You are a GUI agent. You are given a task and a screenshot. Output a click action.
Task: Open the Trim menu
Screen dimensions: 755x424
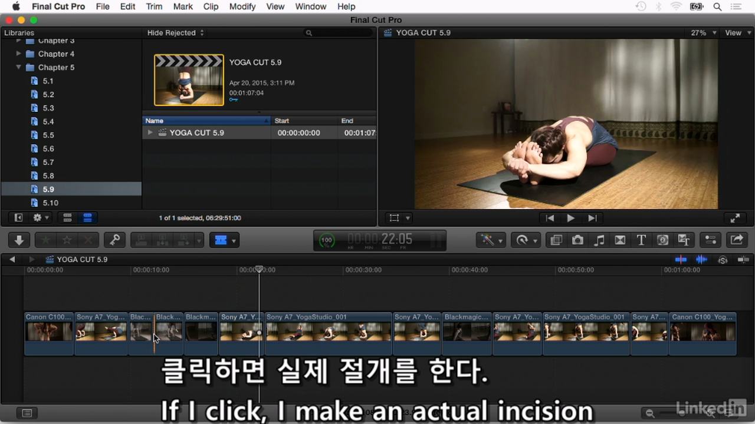tap(154, 6)
